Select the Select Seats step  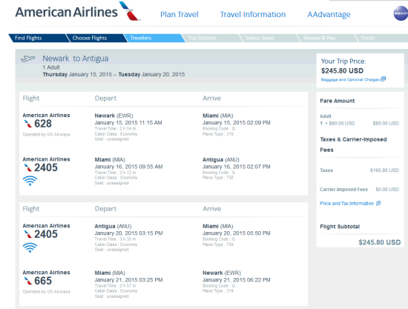coord(268,38)
